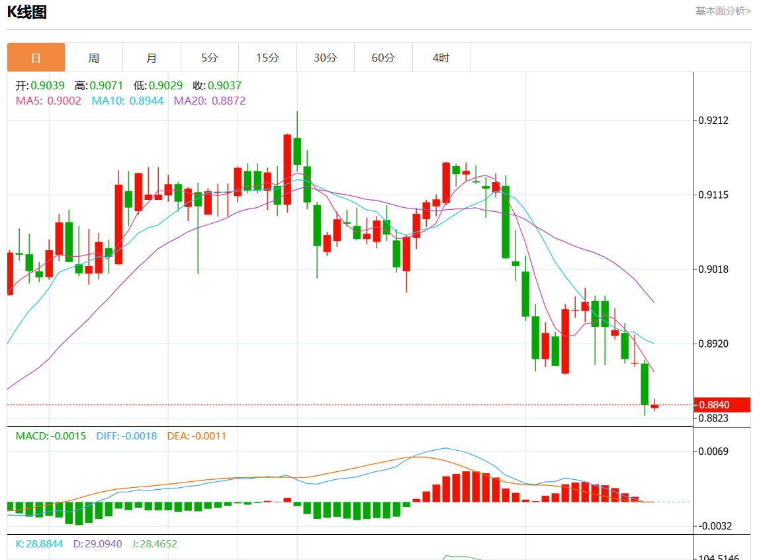This screenshot has width=761, height=560.
Task: Click the 0.9212 price axis label
Action: coord(713,120)
